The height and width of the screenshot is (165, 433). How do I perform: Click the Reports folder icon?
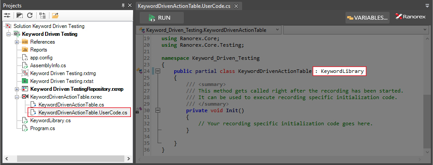pos(25,50)
